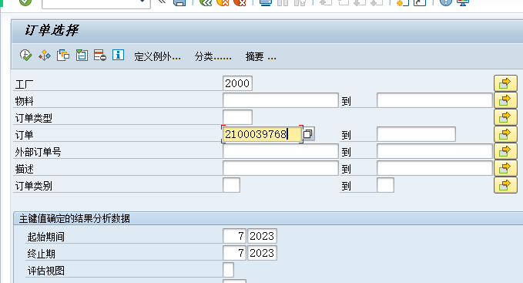Click the 描述 to field
The image size is (523, 283).
tap(434, 168)
